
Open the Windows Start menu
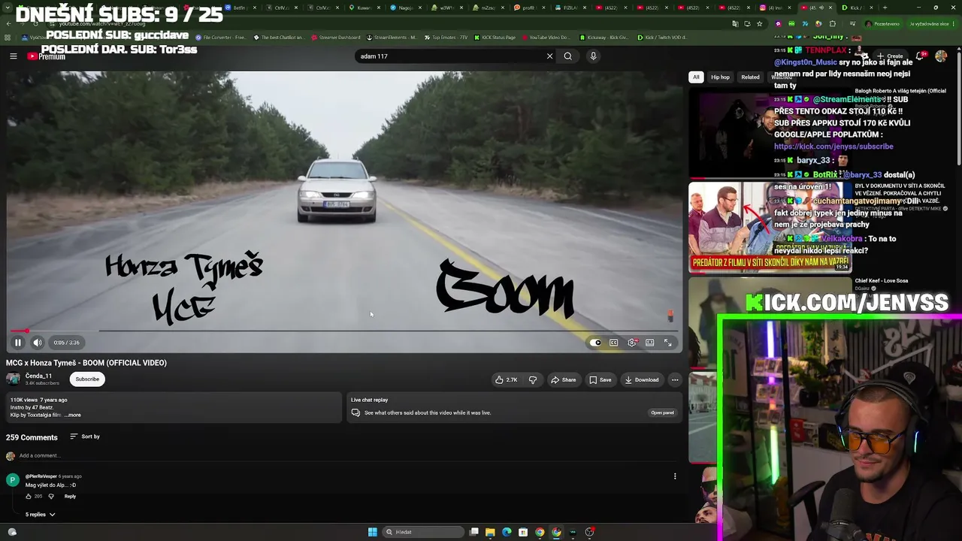point(372,532)
